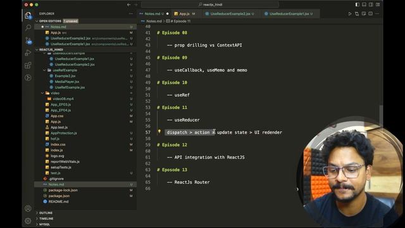Open AppProtection.js file
This screenshot has height=228, width=405.
coord(63,132)
